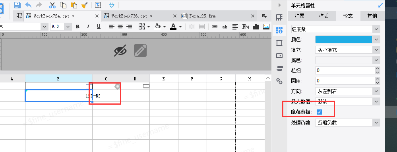Cut selection with the scissors icon
Image resolution: width=397 pixels, height=152 pixels.
coord(52,5)
